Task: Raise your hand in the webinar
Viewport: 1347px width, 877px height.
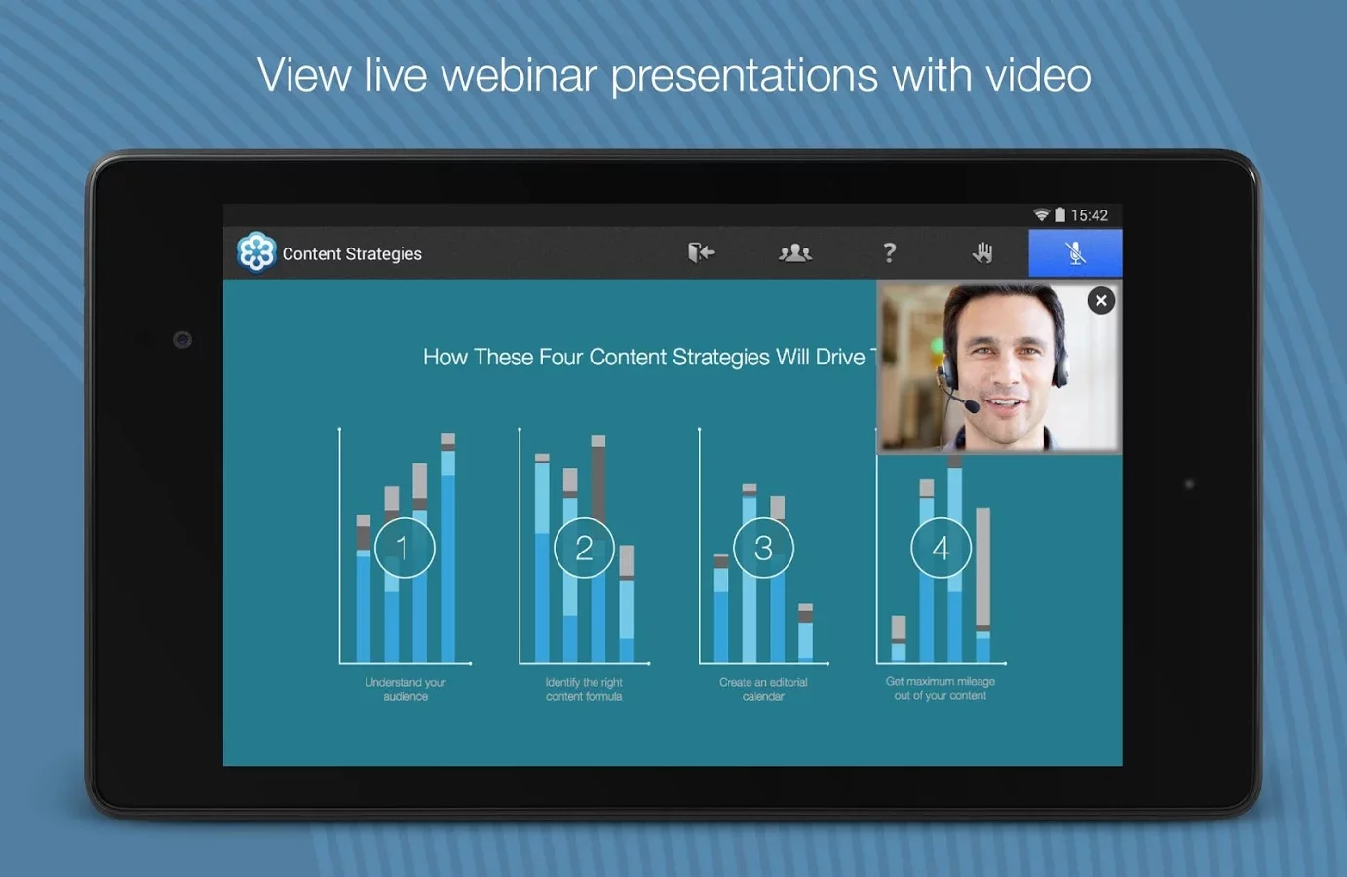Action: [982, 253]
